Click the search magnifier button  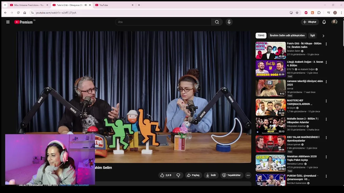(x=217, y=22)
